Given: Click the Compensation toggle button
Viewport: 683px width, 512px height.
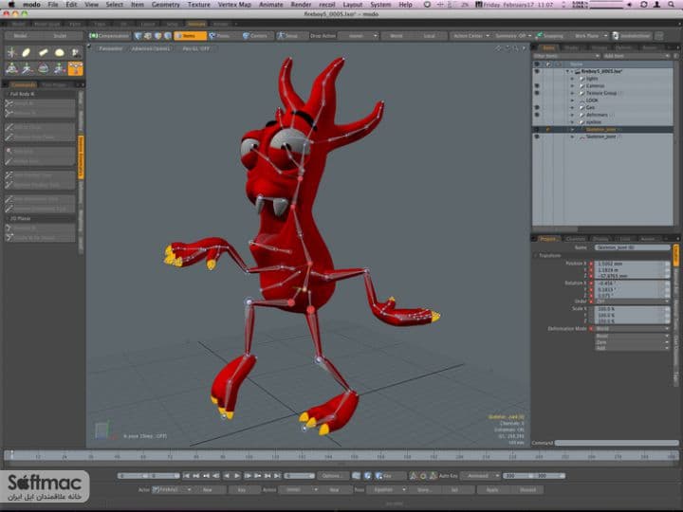Looking at the screenshot, I should pos(109,36).
